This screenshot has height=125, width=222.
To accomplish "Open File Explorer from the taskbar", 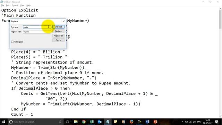I will (x=76, y=122).
